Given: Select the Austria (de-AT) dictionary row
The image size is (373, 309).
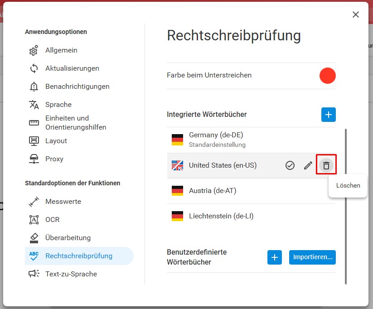Looking at the screenshot, I should tap(251, 191).
